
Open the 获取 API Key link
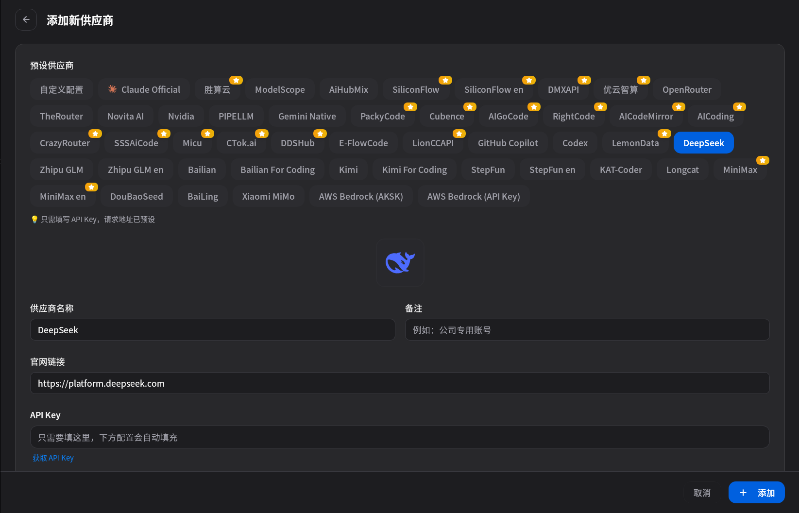[53, 458]
